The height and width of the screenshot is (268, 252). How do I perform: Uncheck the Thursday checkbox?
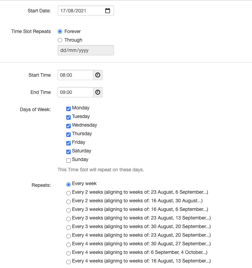[x=68, y=135]
